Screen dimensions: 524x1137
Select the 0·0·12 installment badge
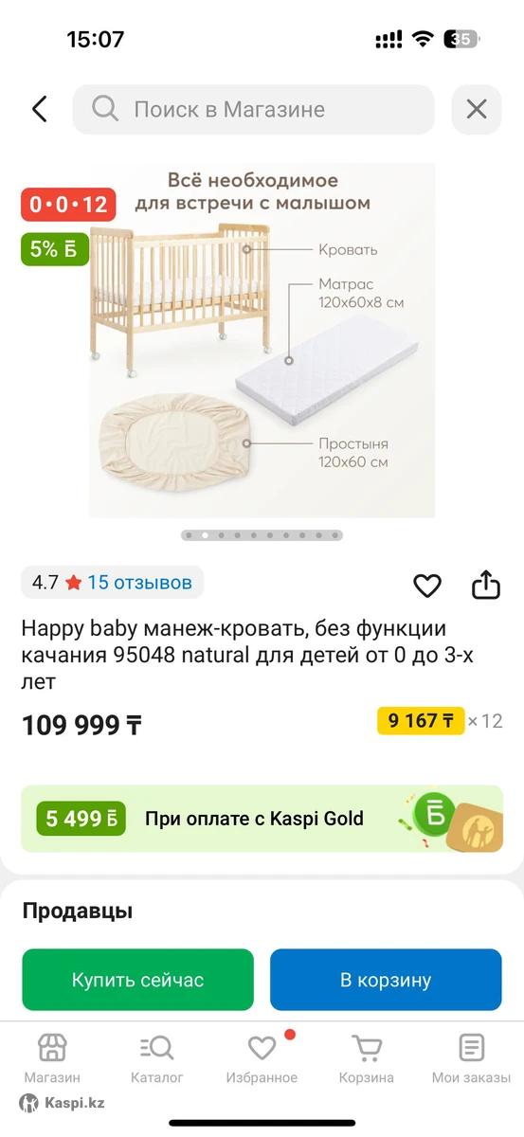(69, 204)
